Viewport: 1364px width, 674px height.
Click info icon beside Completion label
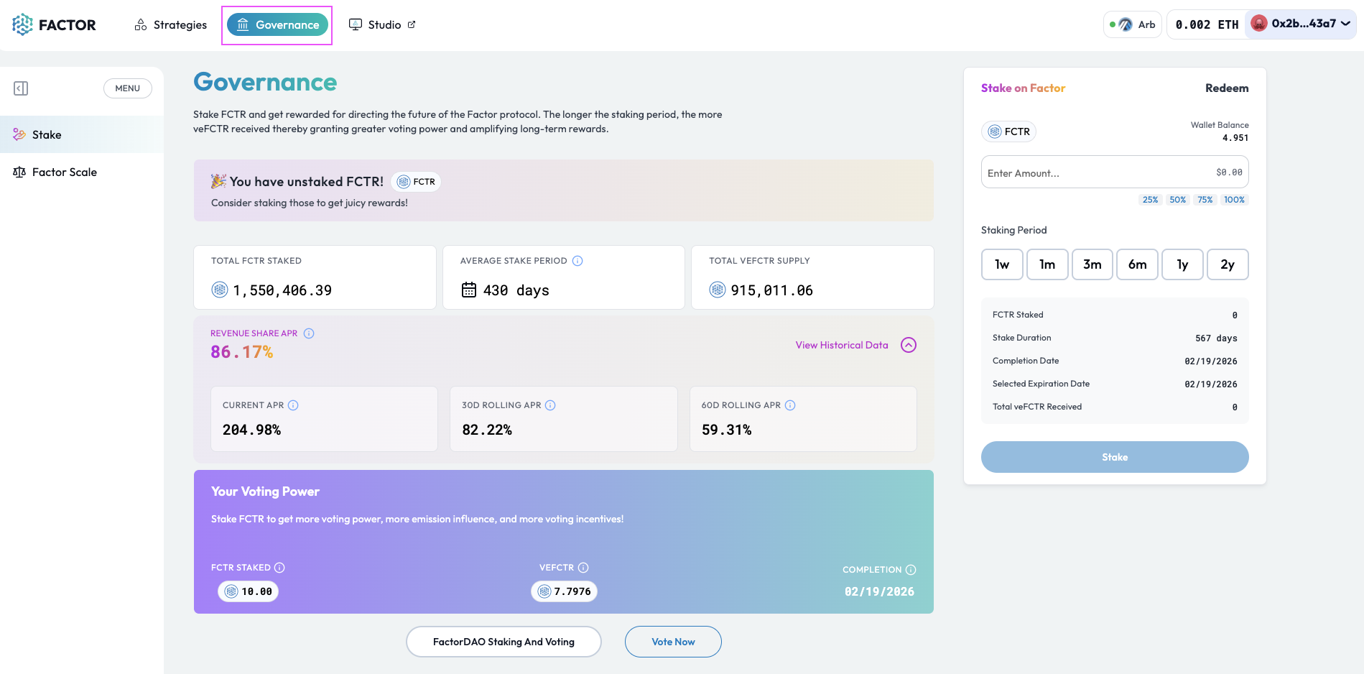click(911, 570)
